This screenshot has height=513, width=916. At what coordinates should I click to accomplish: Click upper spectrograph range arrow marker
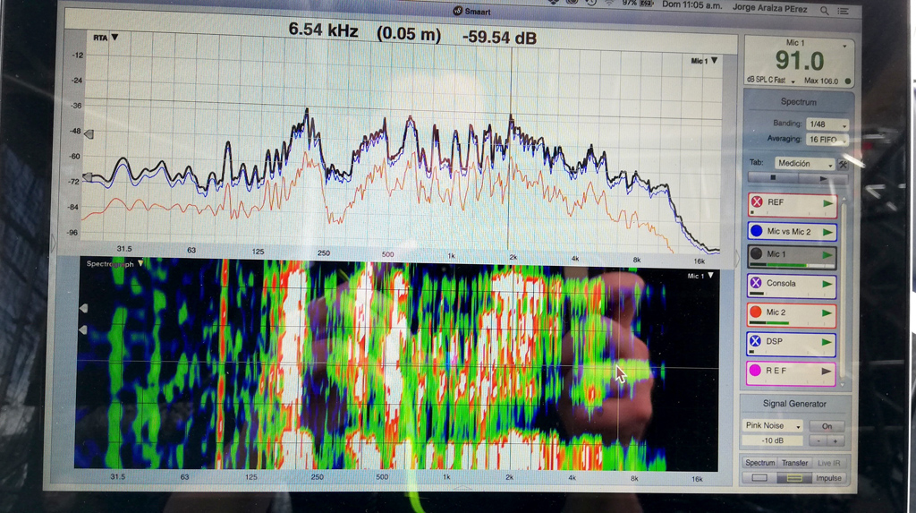pyautogui.click(x=83, y=308)
